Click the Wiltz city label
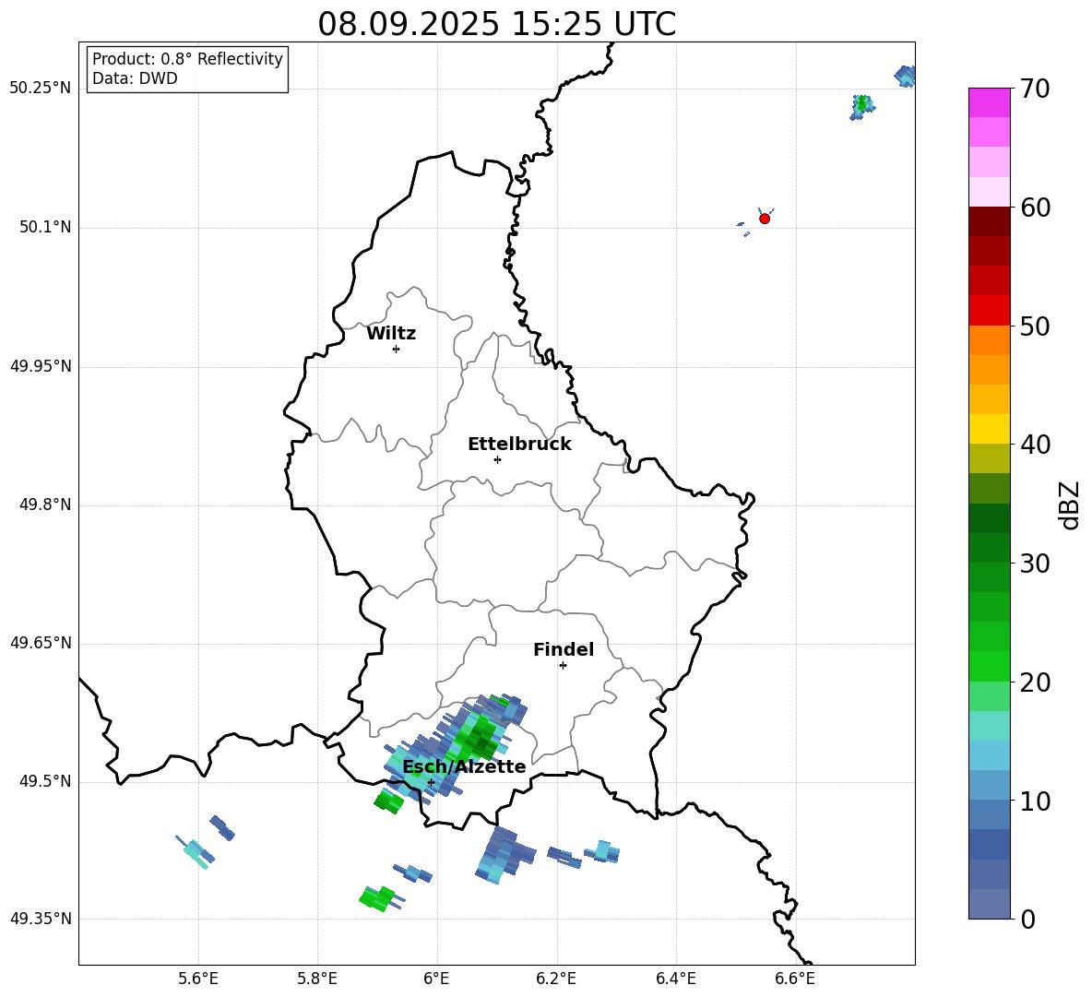This screenshot has width=1092, height=997. 391,334
